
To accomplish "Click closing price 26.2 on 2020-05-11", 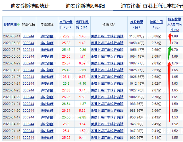I will click(66, 36).
